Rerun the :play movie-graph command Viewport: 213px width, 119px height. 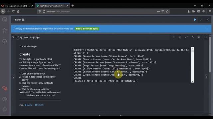[x=199, y=37]
